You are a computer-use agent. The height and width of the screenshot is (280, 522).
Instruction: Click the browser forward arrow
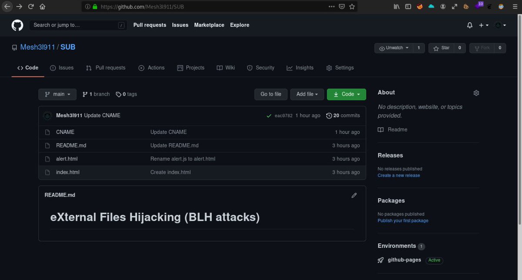pos(19,7)
